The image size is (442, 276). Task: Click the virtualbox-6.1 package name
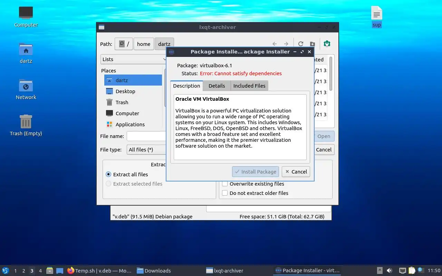click(216, 66)
